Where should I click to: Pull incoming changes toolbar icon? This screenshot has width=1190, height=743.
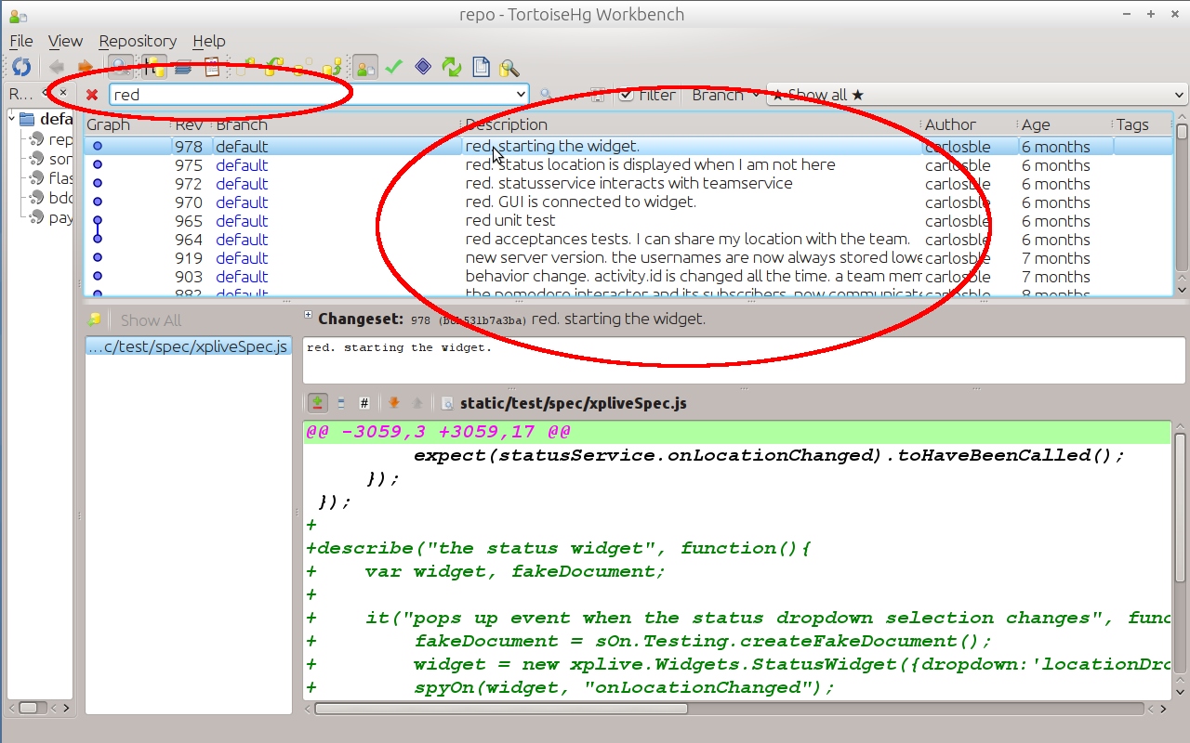pos(274,67)
